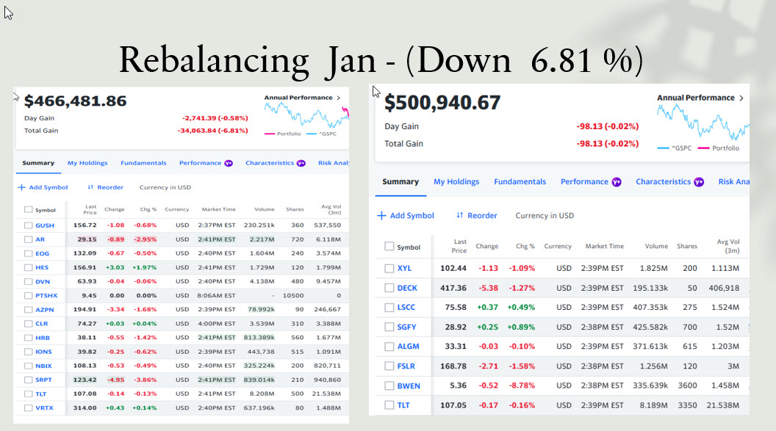The height and width of the screenshot is (431, 776).
Task: Open the IONS ticker link
Action: [x=43, y=352]
